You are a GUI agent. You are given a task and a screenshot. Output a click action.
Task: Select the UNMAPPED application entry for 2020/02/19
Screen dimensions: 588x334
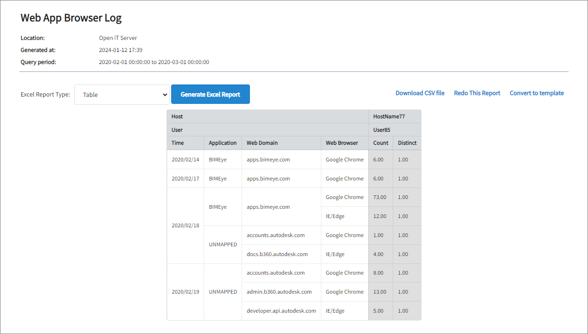[x=223, y=291]
